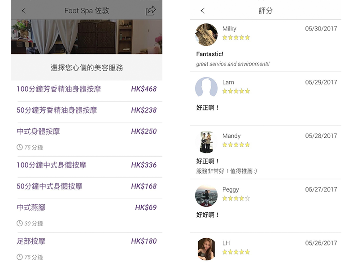The image size is (362, 263).
Task: Select 100分鐘芳香精油身體按摩 service
Action: pos(87,89)
